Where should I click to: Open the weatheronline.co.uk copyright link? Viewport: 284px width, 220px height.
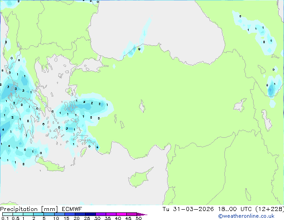pyautogui.click(x=246, y=216)
